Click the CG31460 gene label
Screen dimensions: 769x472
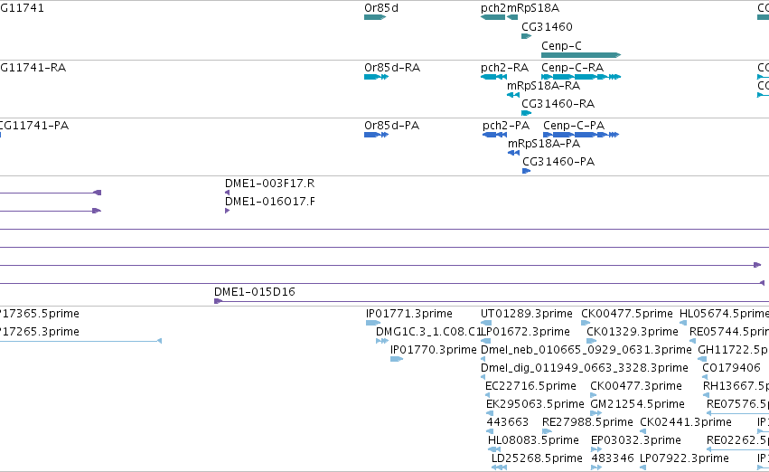[x=547, y=26]
